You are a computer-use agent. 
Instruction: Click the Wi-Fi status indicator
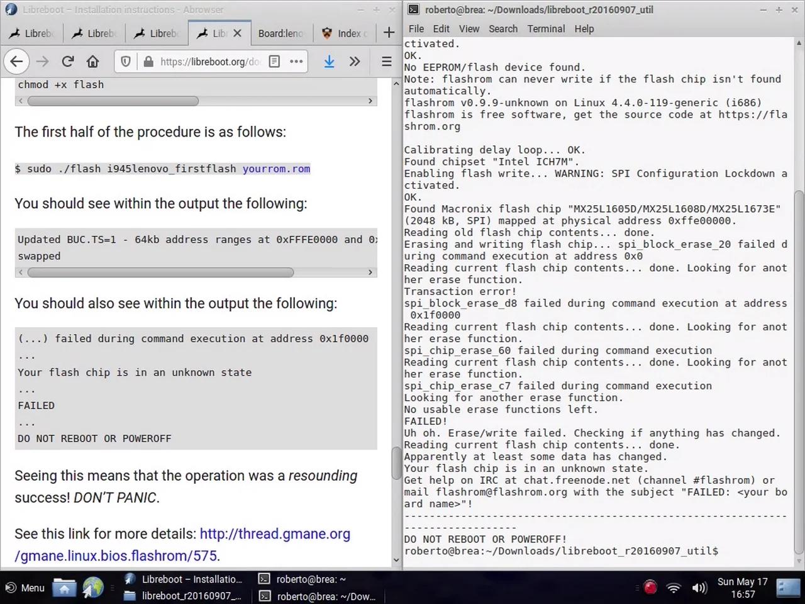(x=674, y=588)
